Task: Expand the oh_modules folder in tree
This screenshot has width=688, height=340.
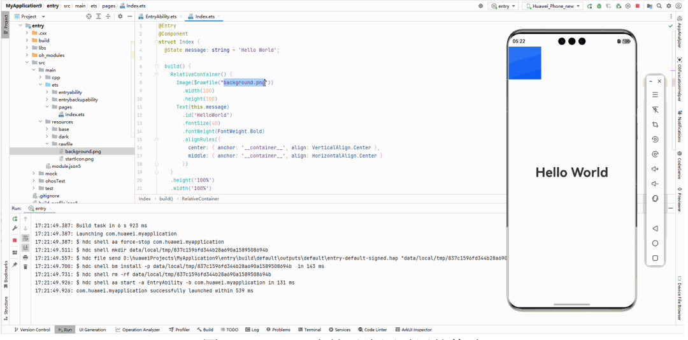Action: coord(27,55)
